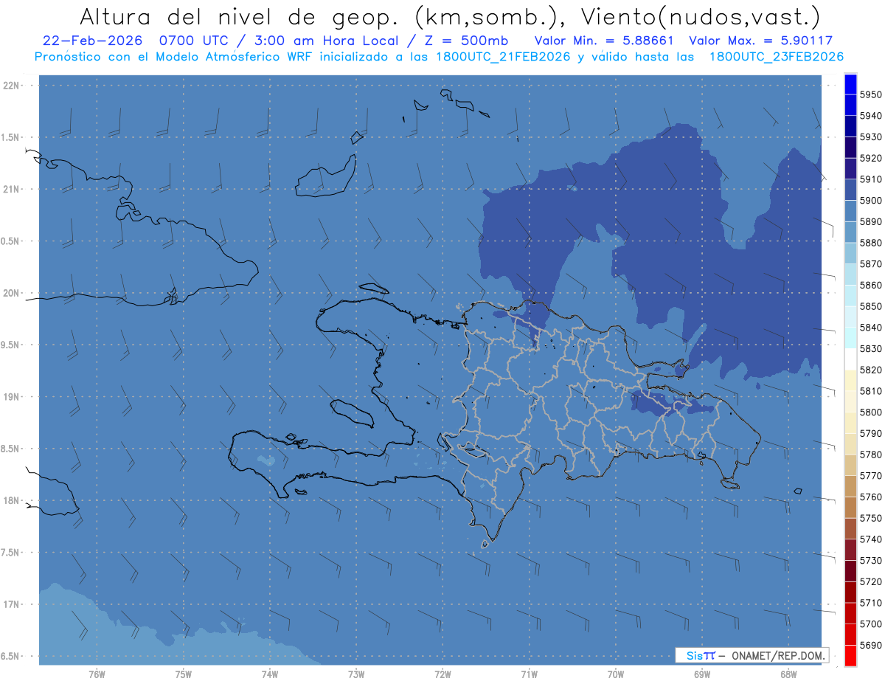Click the '5760' colorbar label
Screen dimensions: 885x684
click(x=870, y=497)
